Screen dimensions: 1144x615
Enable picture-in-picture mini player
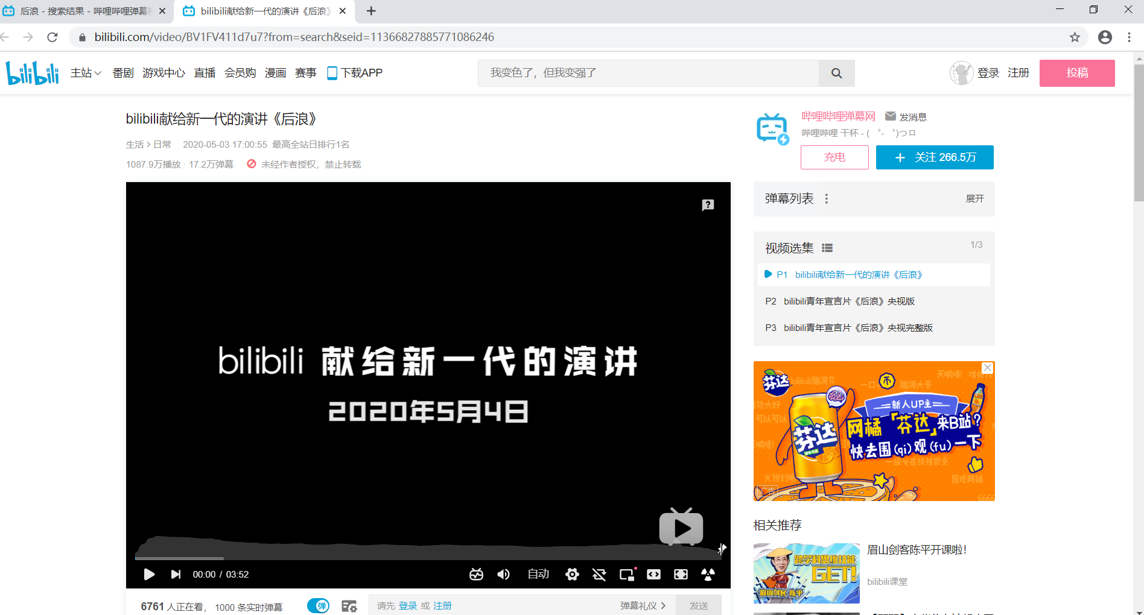click(628, 574)
